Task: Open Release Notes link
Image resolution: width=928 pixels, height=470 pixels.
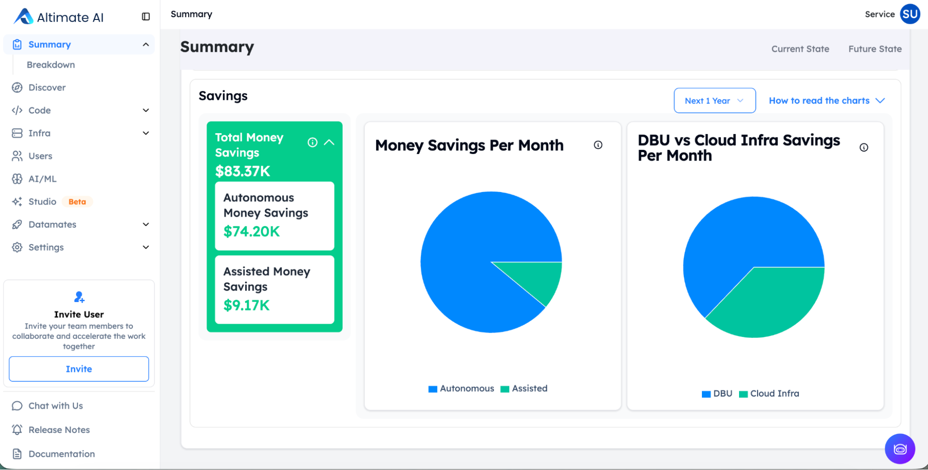Action: coord(59,430)
